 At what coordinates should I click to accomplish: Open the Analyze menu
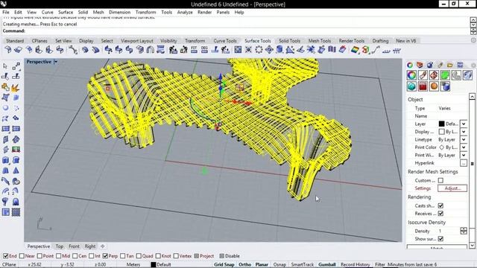click(x=185, y=12)
